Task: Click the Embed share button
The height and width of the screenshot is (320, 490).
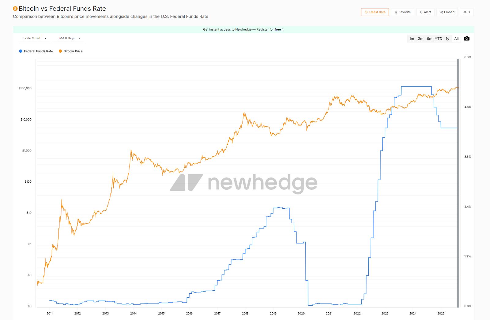Action: 447,12
